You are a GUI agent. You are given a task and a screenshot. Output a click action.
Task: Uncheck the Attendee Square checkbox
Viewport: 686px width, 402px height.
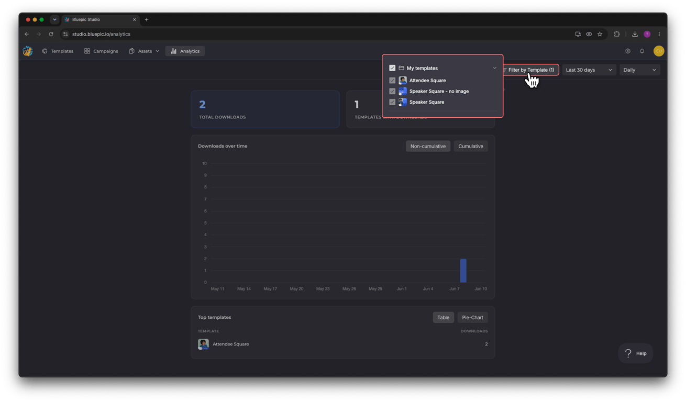tap(392, 81)
